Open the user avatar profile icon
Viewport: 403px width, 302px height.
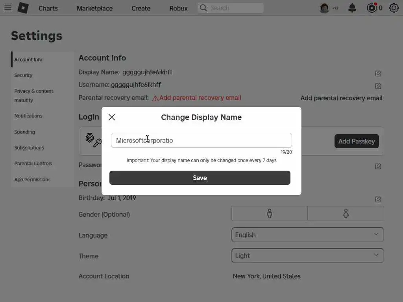[324, 8]
